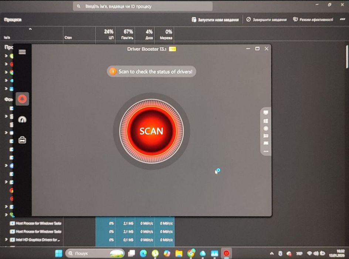Open Task View from the taskbar
Screen dimensions: 349x259
131,253
